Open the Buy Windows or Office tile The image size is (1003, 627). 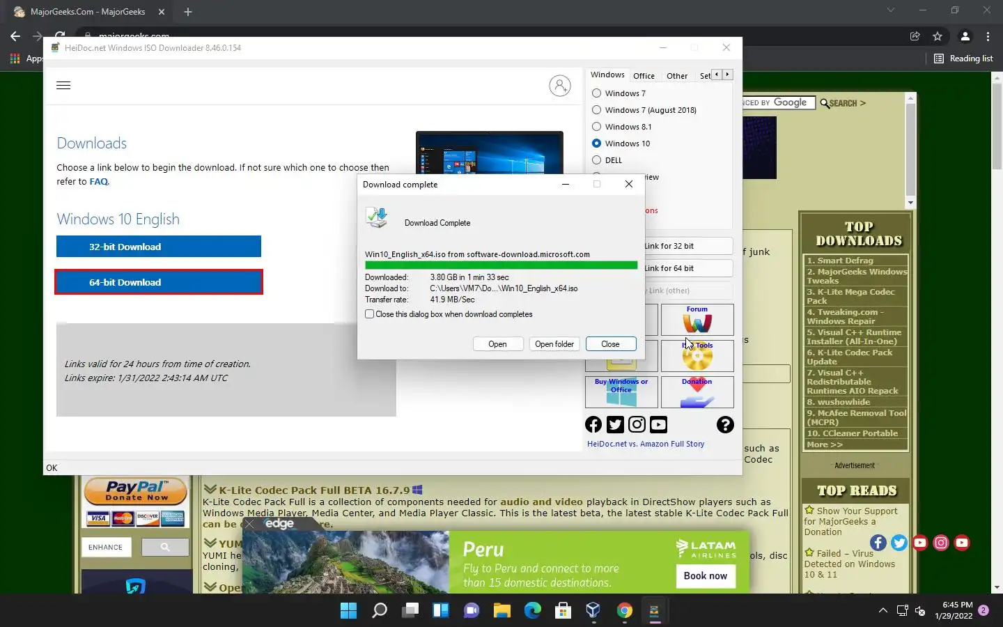tap(621, 392)
